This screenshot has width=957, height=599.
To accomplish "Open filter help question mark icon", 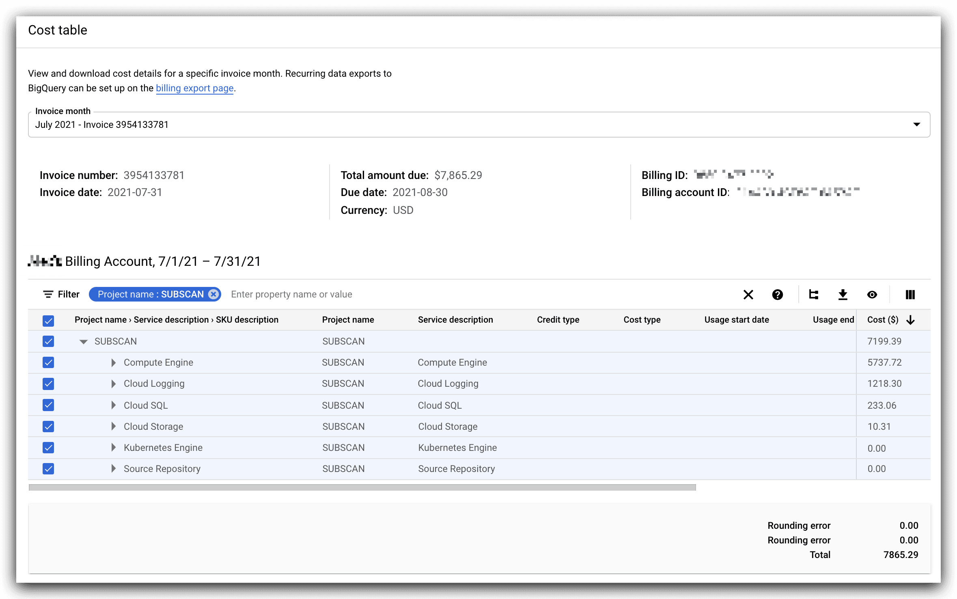I will 777,295.
